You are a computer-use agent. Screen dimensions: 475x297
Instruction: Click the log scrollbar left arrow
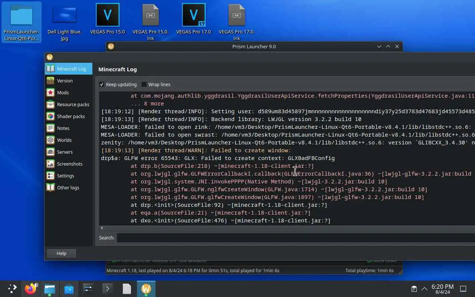tap(102, 228)
